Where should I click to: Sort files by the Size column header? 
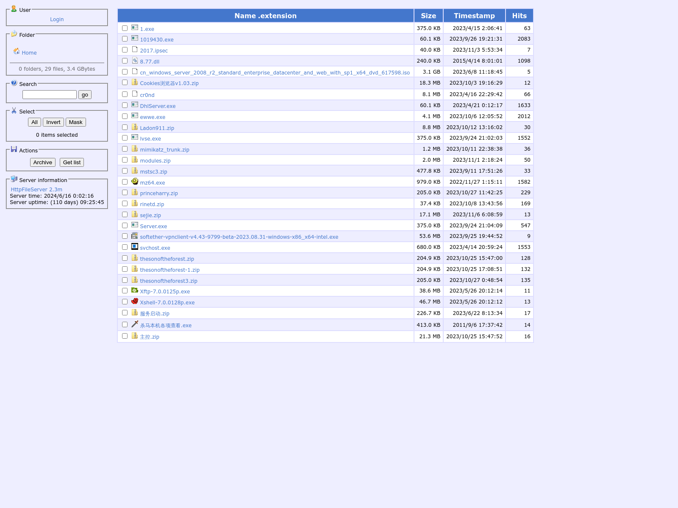[428, 16]
